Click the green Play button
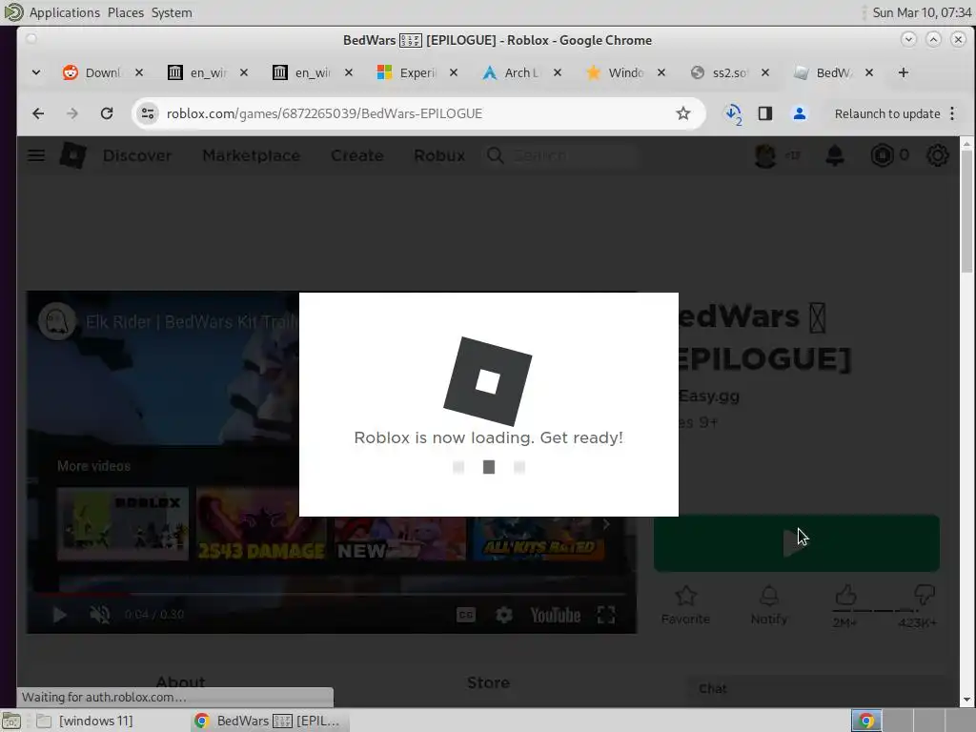 (x=796, y=542)
